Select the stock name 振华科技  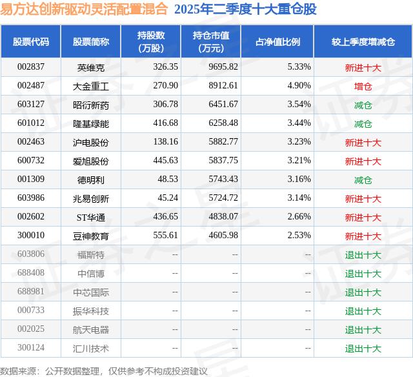pos(91,311)
